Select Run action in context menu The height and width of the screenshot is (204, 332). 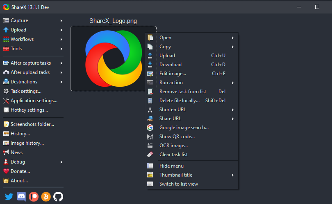pos(192,83)
